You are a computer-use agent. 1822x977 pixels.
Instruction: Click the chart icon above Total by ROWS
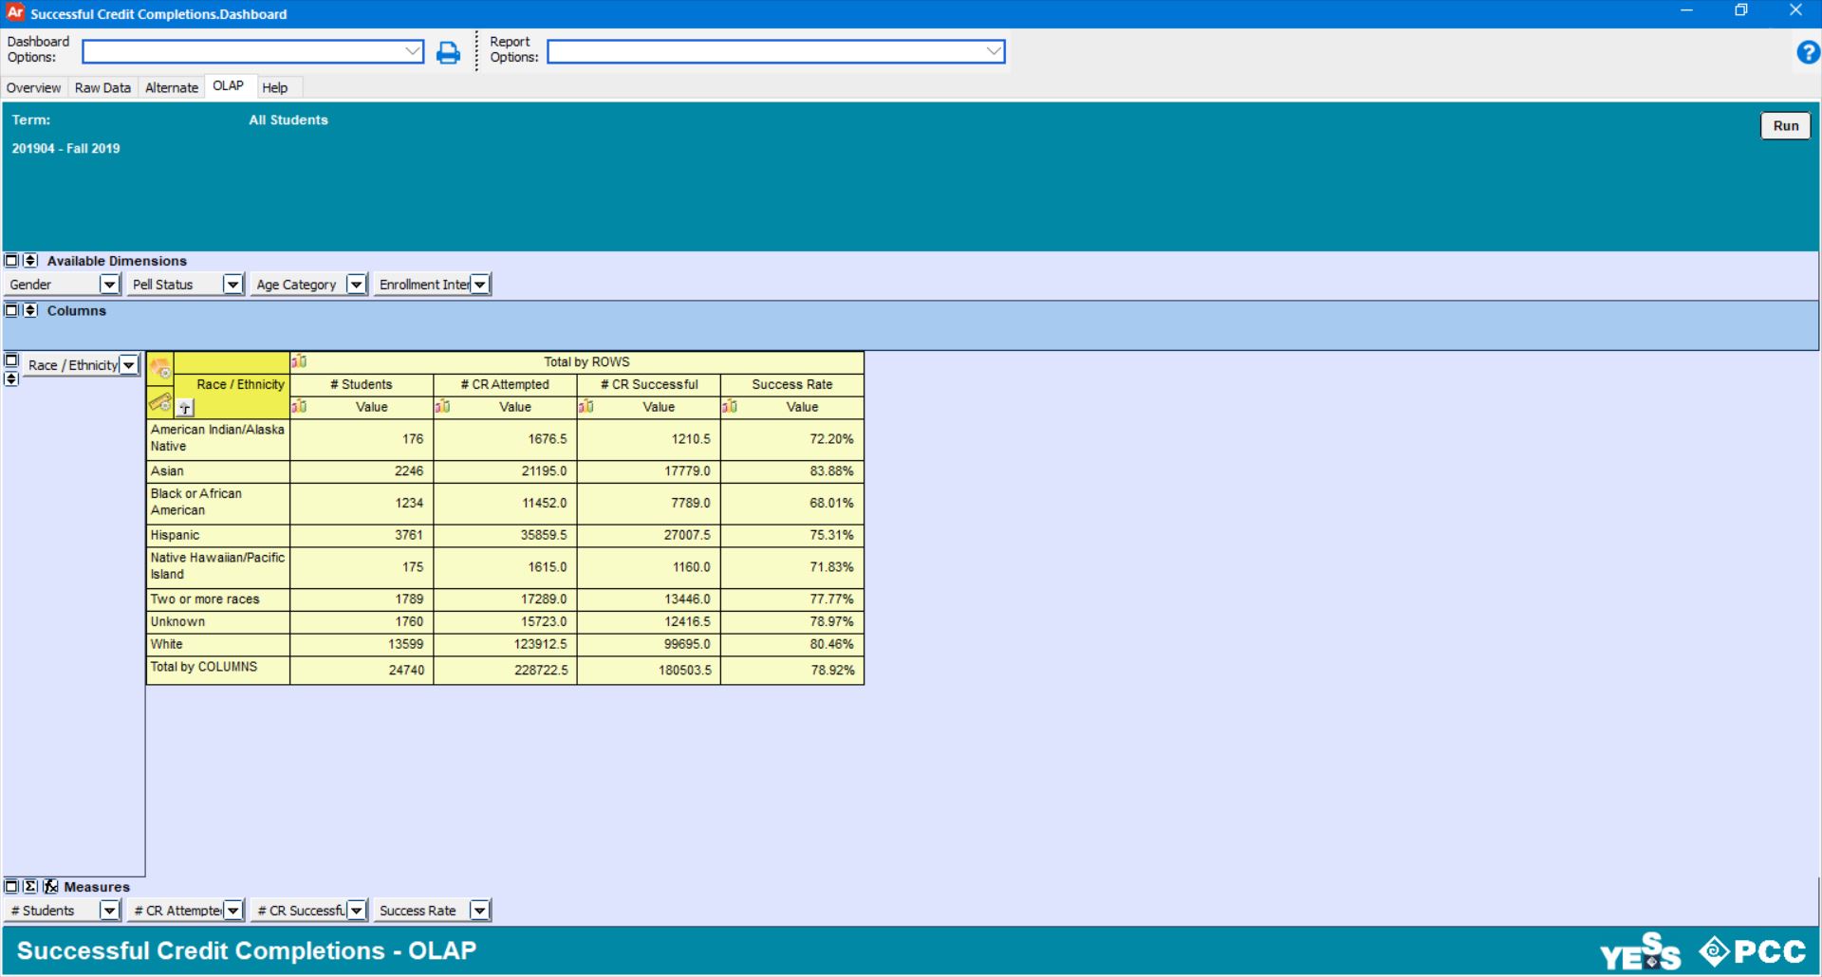[300, 360]
